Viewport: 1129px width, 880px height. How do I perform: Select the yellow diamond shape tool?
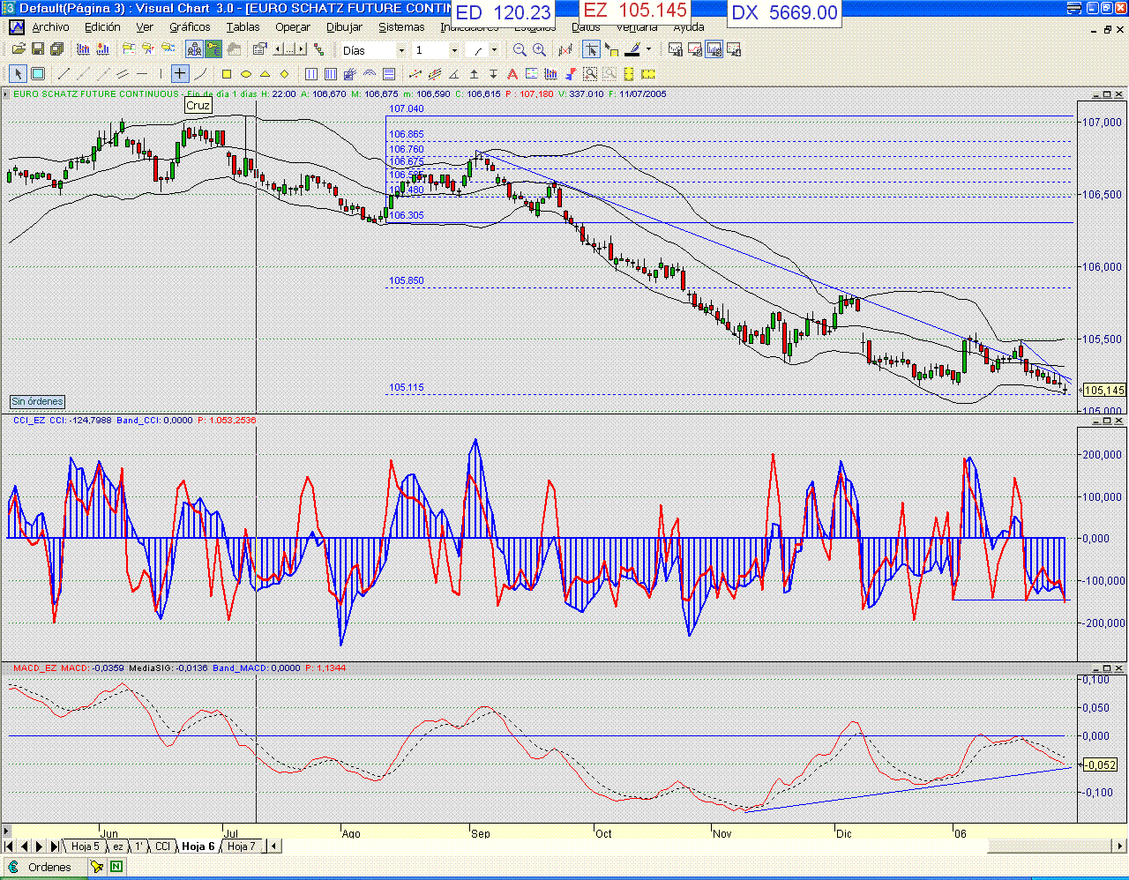284,73
